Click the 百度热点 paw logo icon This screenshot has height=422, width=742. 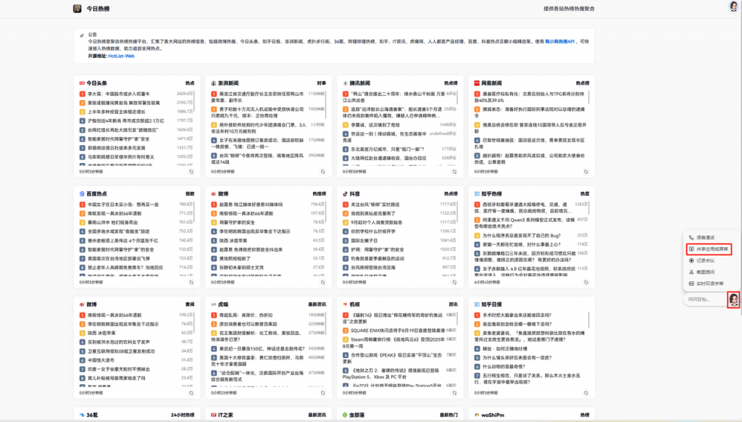[82, 194]
